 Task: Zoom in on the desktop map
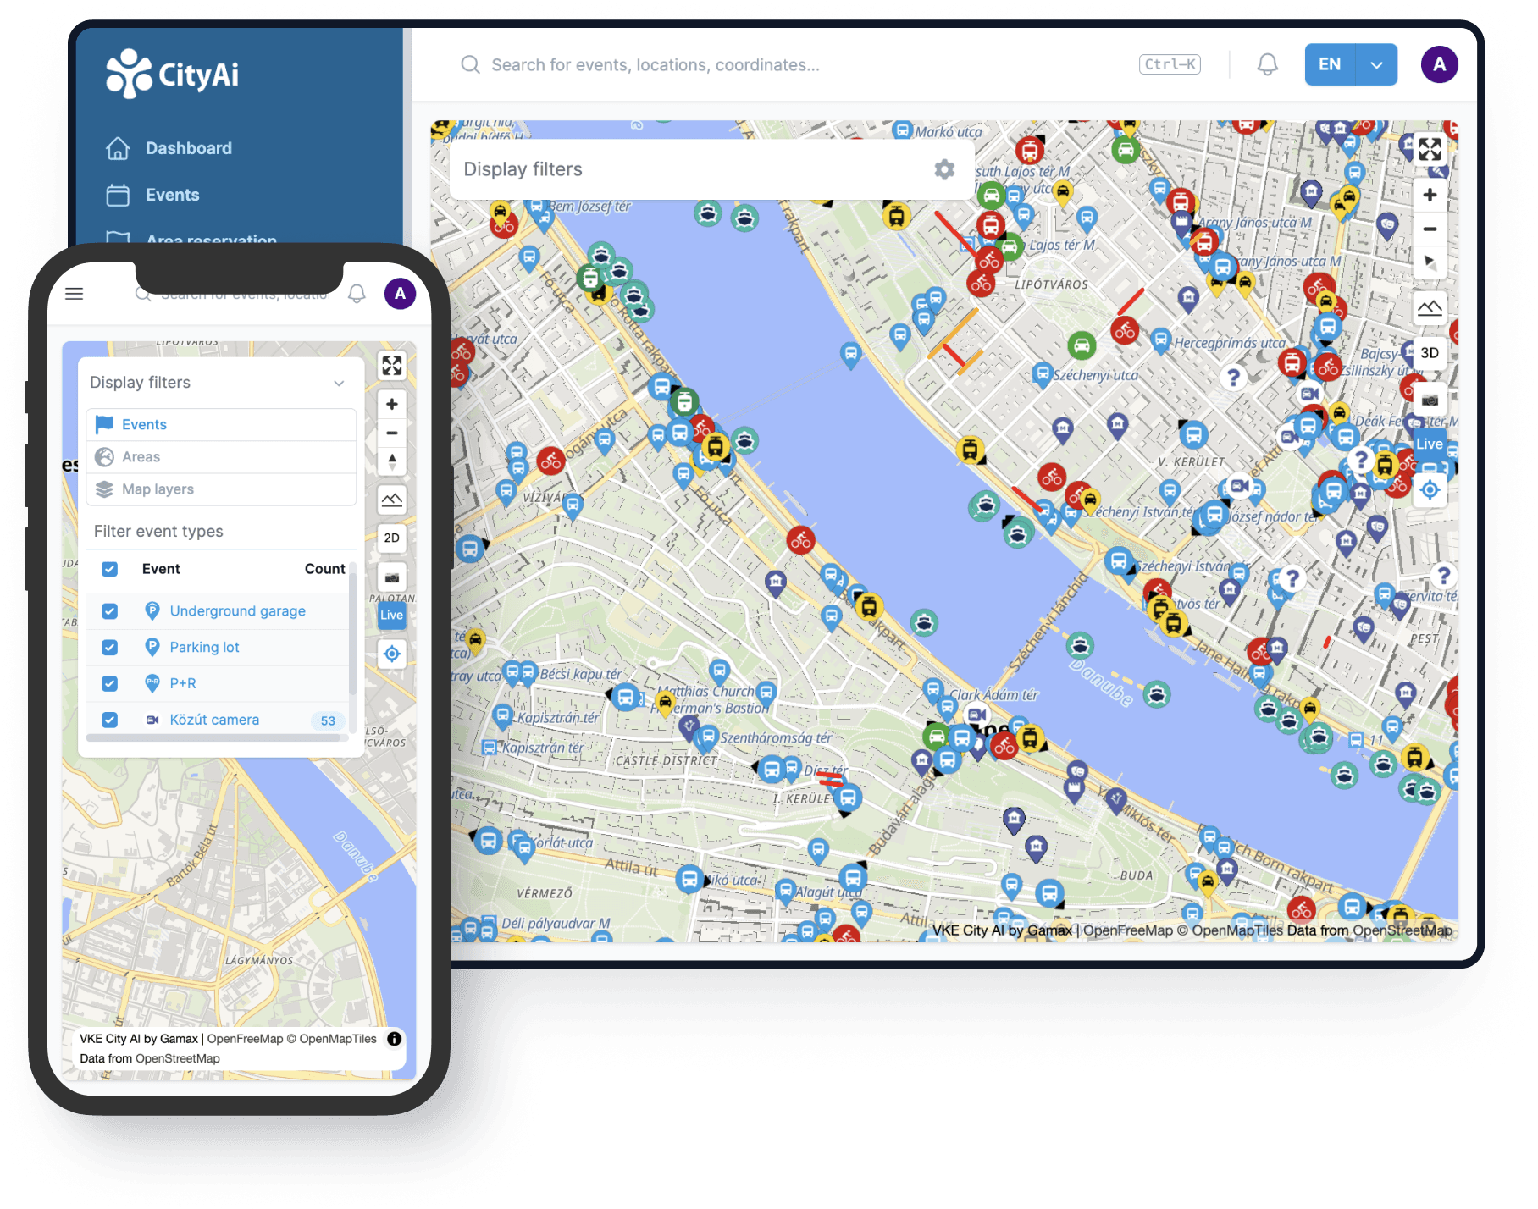click(1430, 196)
